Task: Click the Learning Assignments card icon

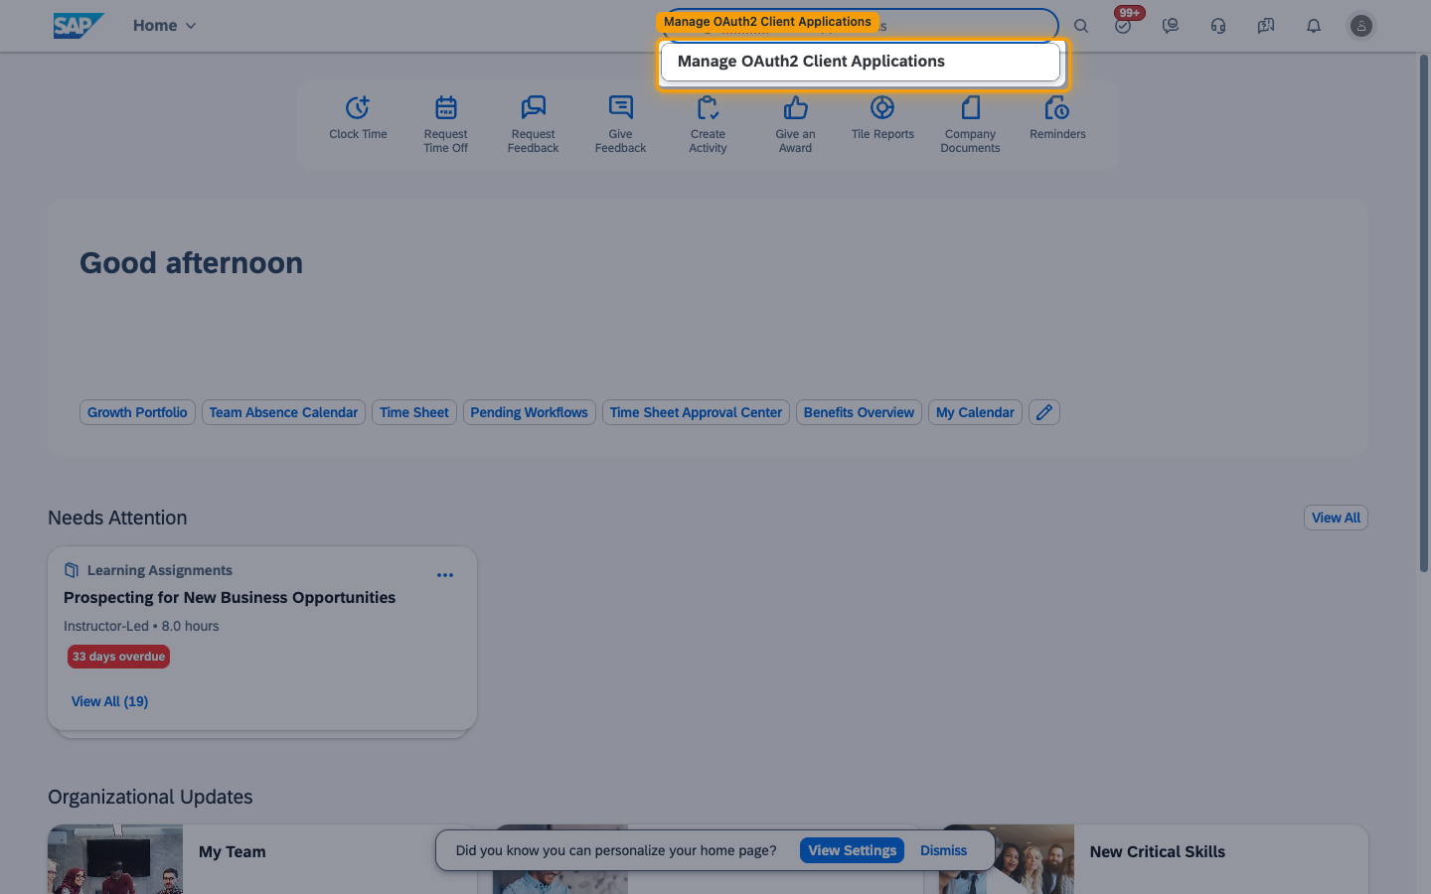Action: [72, 570]
